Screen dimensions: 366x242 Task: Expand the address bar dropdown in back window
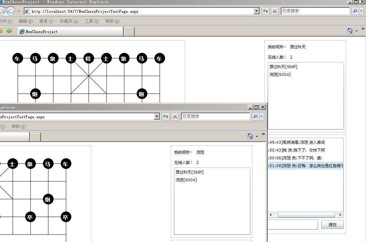pyautogui.click(x=257, y=11)
